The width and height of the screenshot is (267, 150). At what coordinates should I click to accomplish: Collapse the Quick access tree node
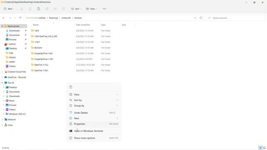2,26
